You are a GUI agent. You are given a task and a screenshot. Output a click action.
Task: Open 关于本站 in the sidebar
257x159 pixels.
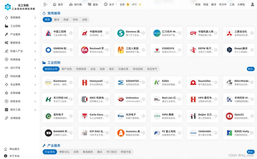coord(12,156)
